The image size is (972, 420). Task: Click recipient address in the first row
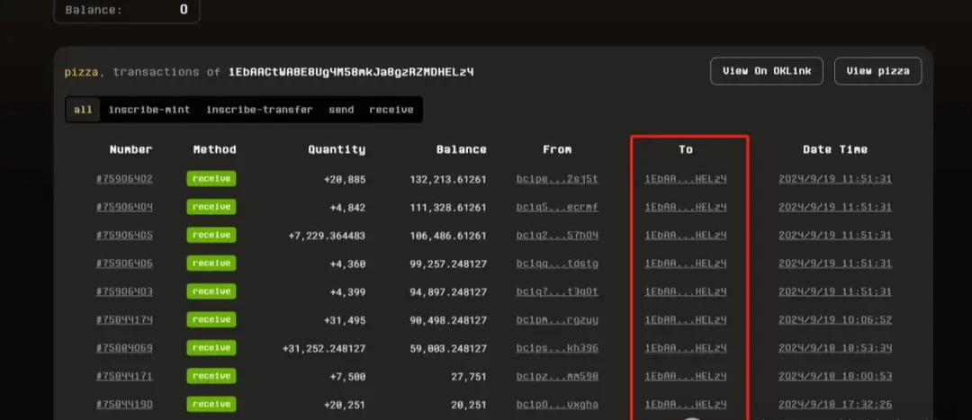pyautogui.click(x=686, y=179)
